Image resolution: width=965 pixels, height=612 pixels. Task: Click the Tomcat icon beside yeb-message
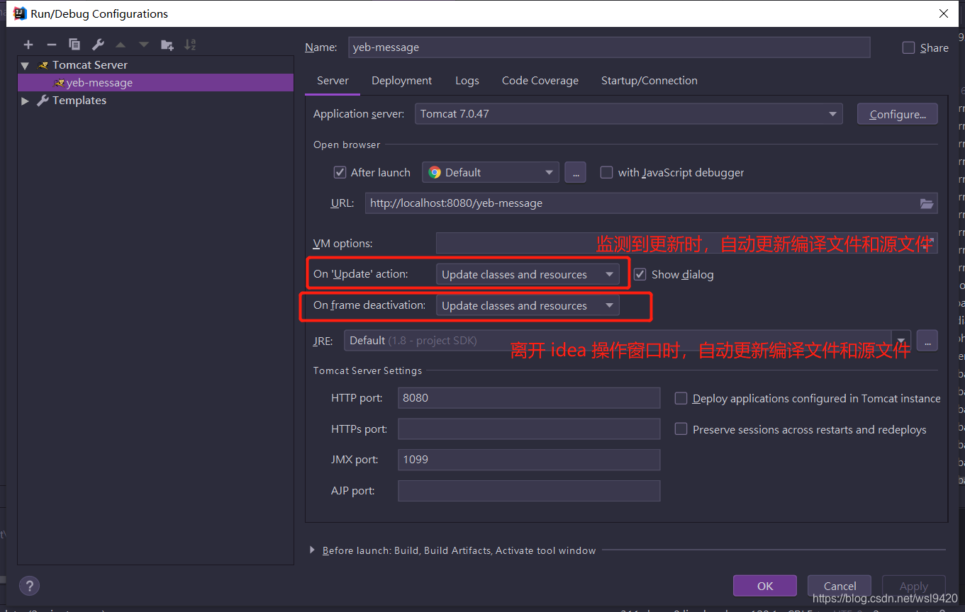60,83
